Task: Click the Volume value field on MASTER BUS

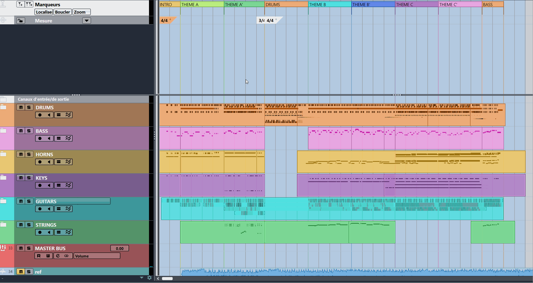Action: (97, 256)
